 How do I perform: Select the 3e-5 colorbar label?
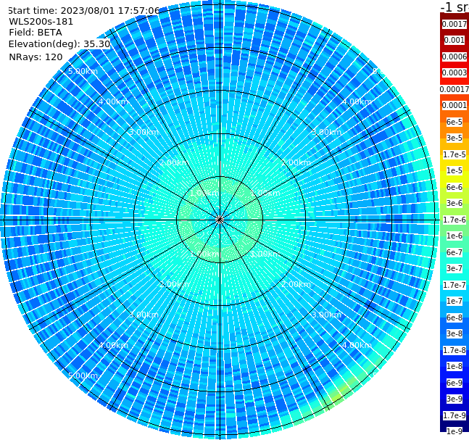(455, 138)
